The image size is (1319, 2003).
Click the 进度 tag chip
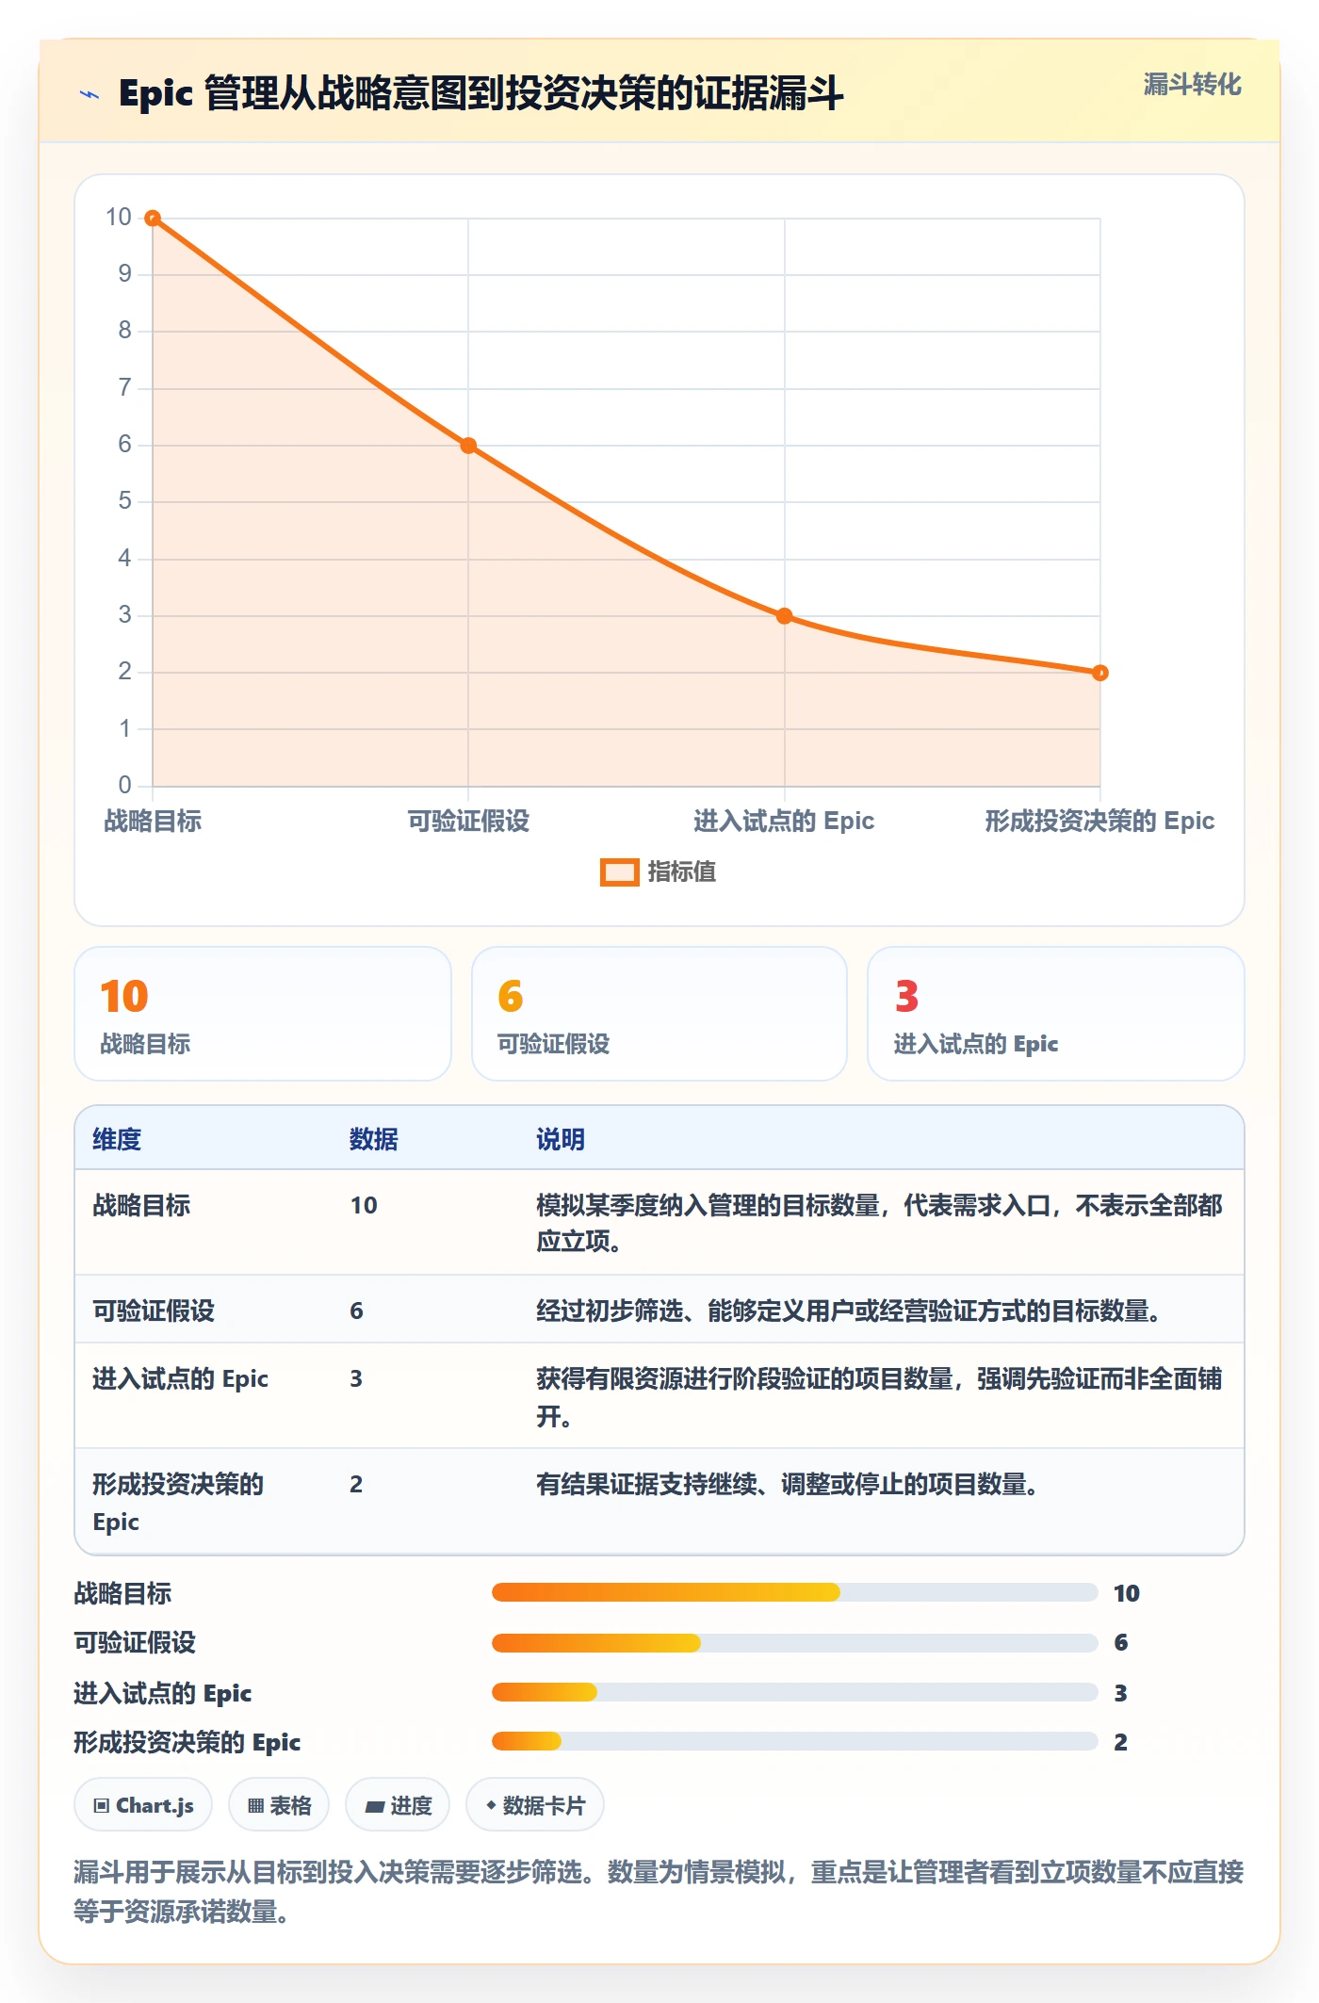[398, 1805]
